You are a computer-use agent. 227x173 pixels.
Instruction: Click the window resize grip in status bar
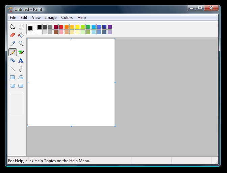216,162
